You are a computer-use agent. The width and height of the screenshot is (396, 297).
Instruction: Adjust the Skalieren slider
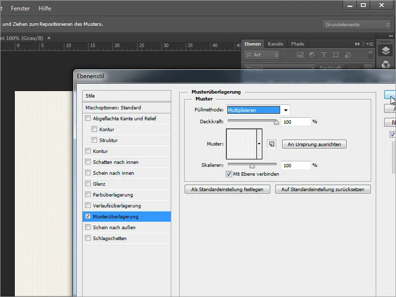251,165
